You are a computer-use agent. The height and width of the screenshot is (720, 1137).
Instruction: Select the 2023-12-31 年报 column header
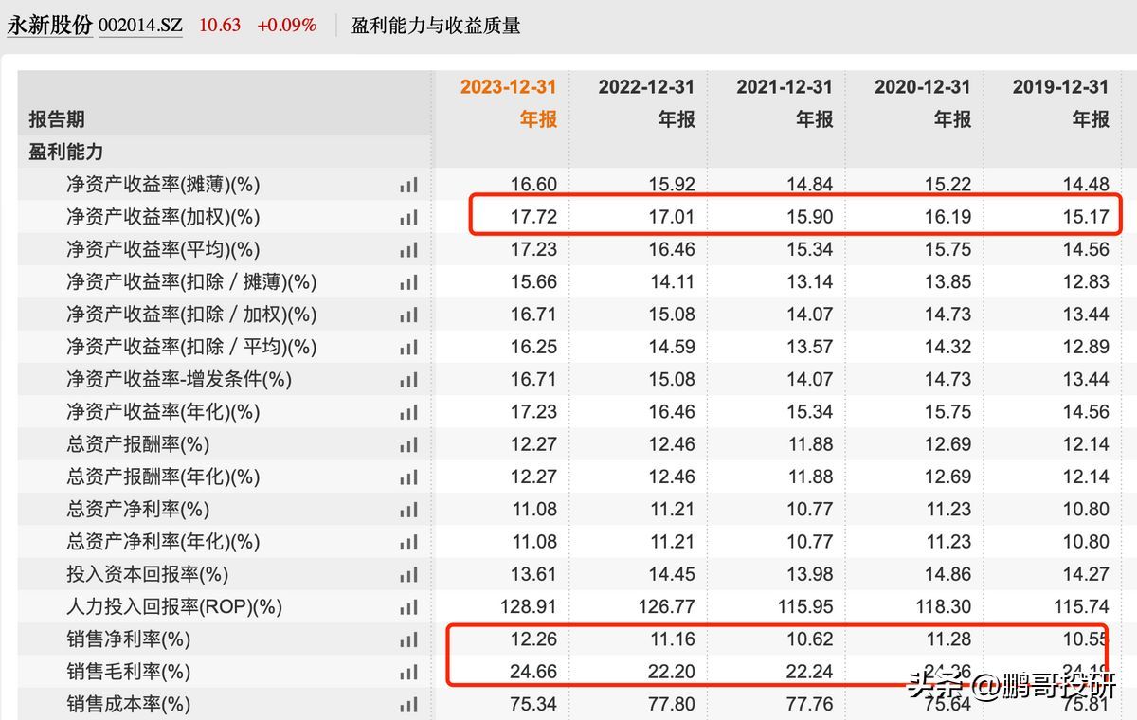tap(509, 102)
